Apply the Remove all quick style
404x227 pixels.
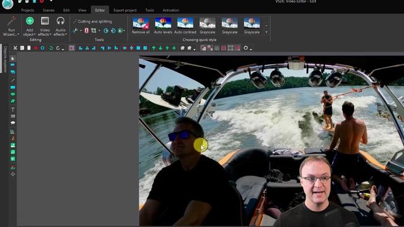141,25
